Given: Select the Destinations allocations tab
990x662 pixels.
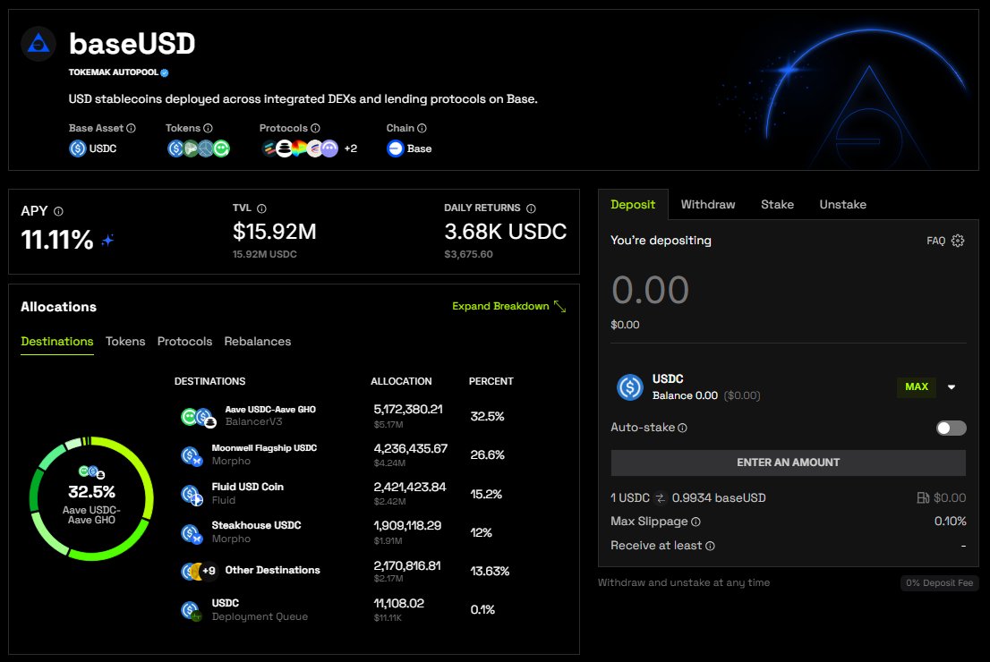Looking at the screenshot, I should tap(56, 342).
